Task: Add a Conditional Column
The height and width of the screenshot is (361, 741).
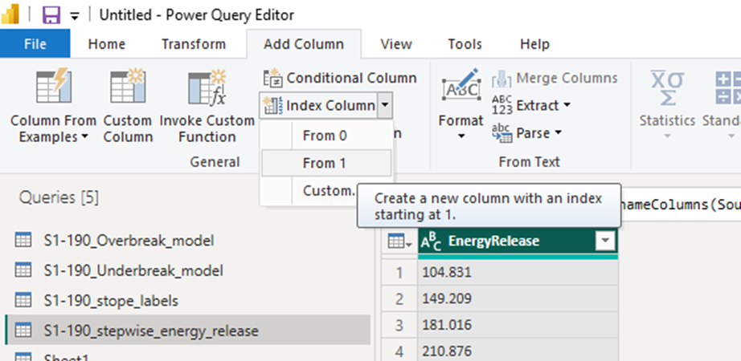Action: coord(340,78)
